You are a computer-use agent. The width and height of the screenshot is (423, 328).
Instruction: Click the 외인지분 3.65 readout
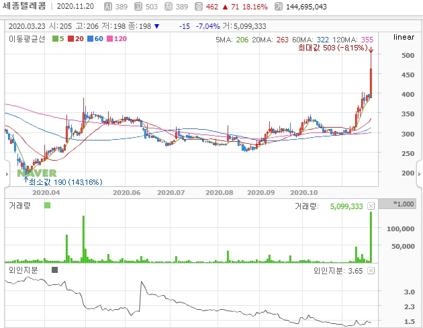[338, 271]
